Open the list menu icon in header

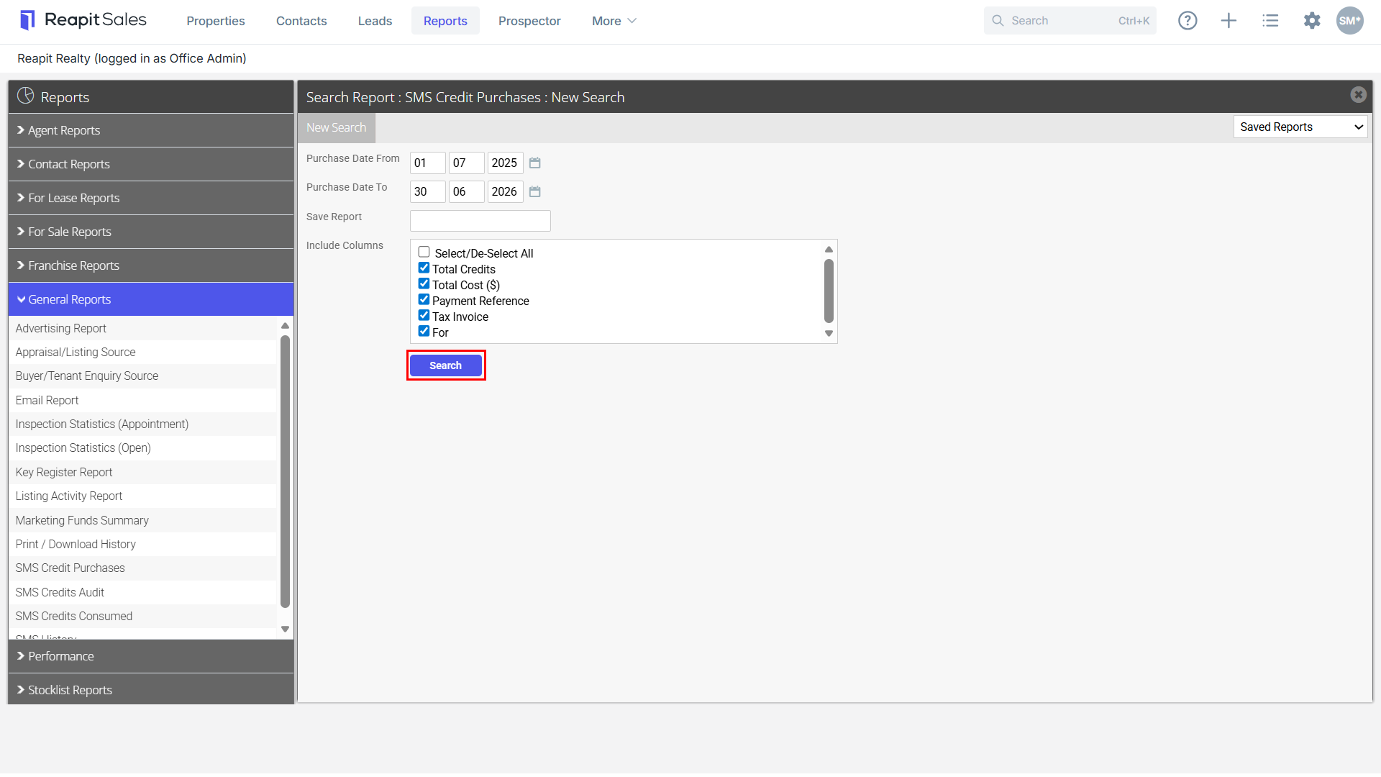(1270, 21)
